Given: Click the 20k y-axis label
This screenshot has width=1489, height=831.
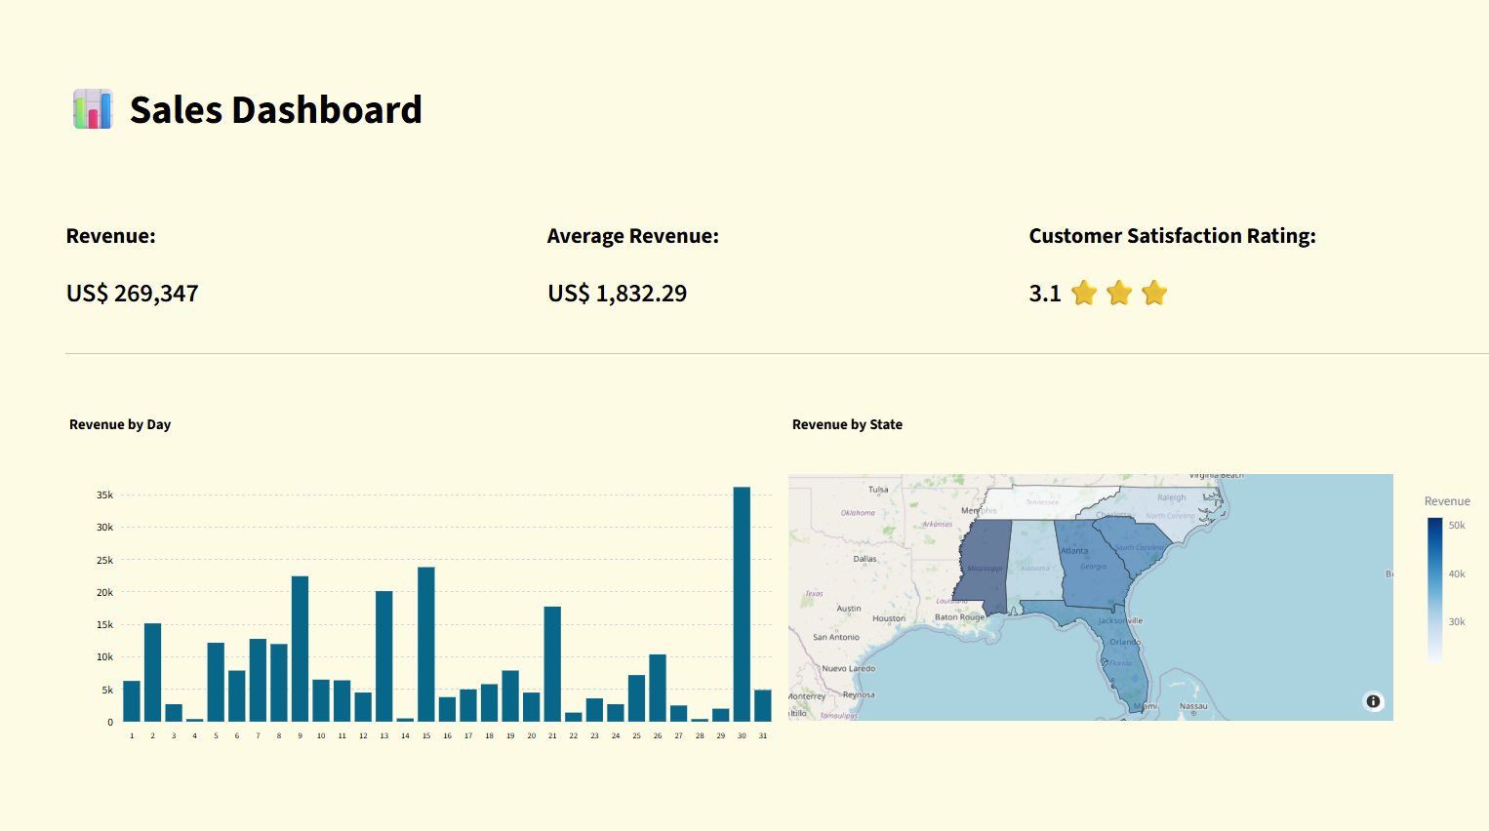Looking at the screenshot, I should (x=104, y=593).
